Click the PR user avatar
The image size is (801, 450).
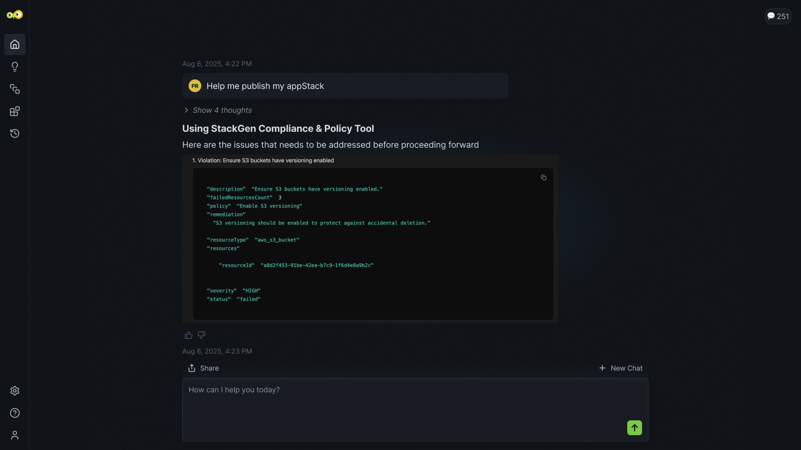(x=195, y=86)
